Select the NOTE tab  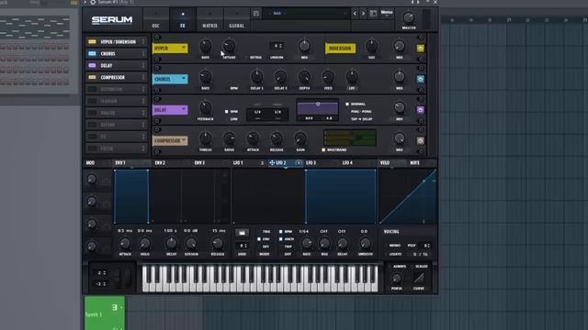(414, 163)
